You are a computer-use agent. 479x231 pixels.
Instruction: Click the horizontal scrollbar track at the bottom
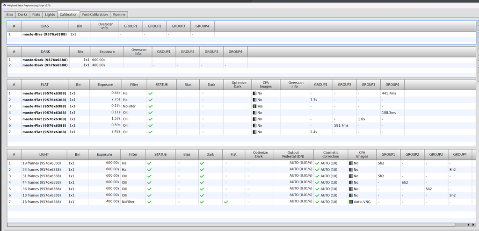[232, 225]
